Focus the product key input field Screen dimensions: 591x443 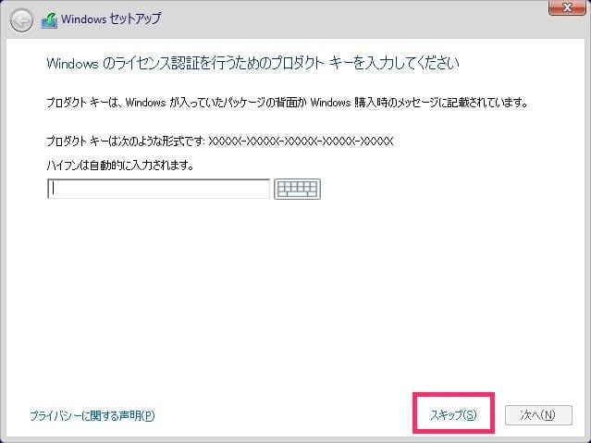coord(158,189)
